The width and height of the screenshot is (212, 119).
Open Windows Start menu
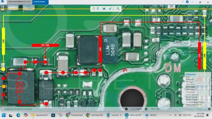click(x=4, y=115)
